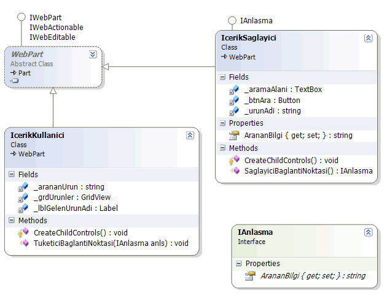Click the _aramaAlani field icon

click(x=233, y=90)
